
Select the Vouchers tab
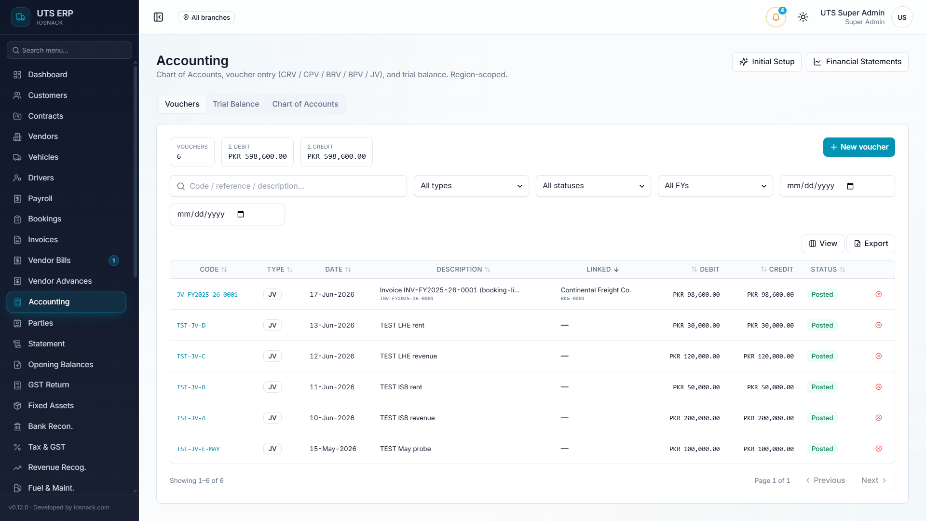pos(182,104)
